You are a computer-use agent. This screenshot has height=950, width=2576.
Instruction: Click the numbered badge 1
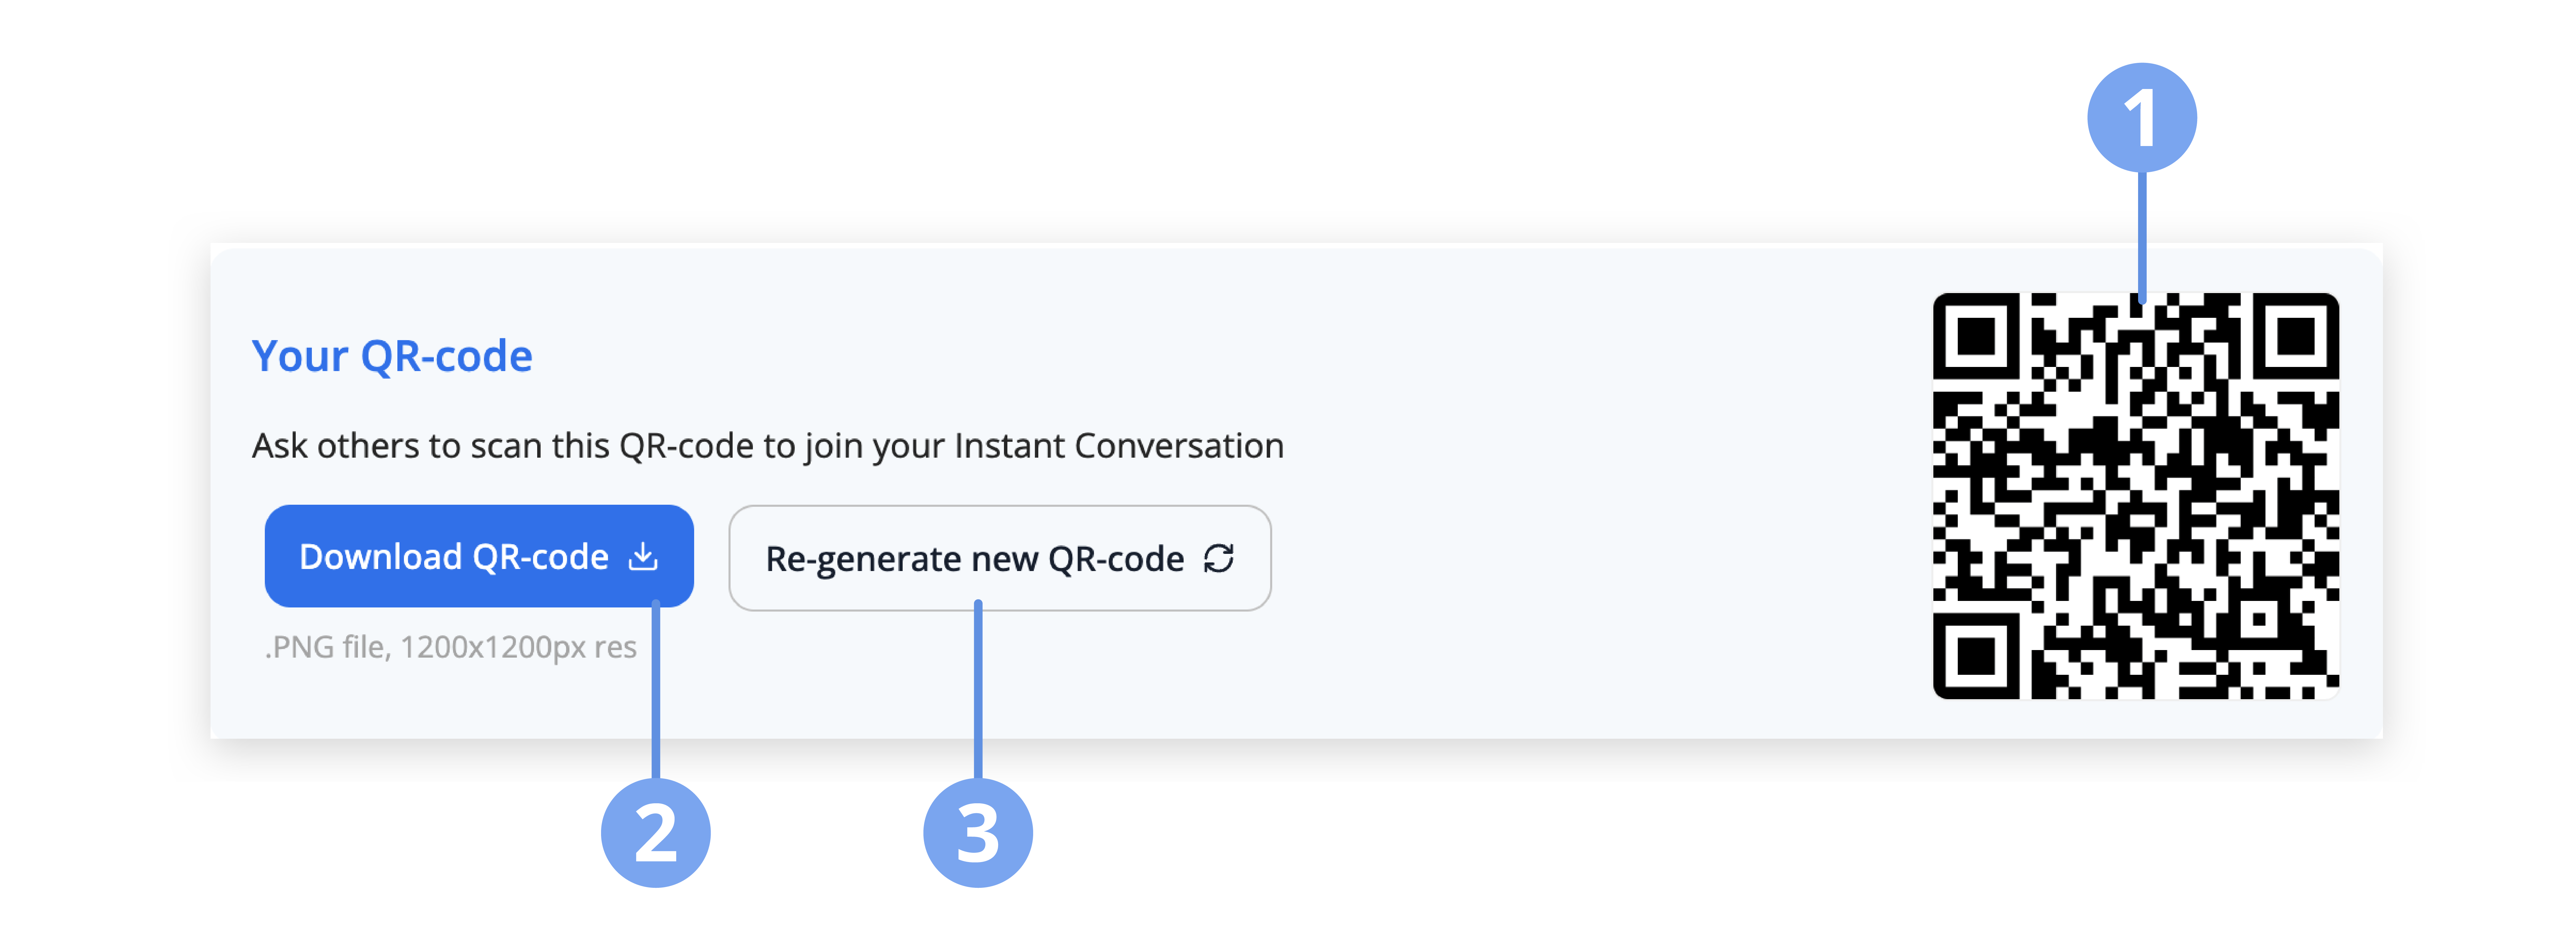[2141, 118]
